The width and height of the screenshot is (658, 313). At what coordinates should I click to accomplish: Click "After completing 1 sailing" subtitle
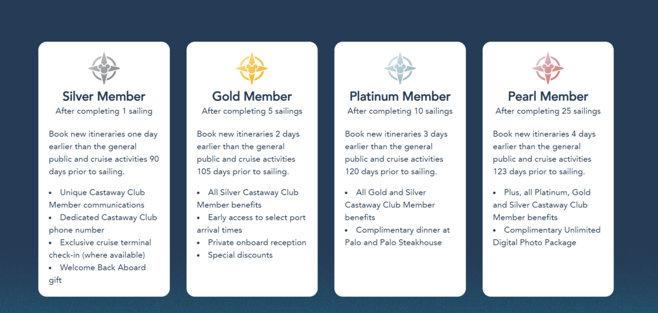tap(104, 111)
